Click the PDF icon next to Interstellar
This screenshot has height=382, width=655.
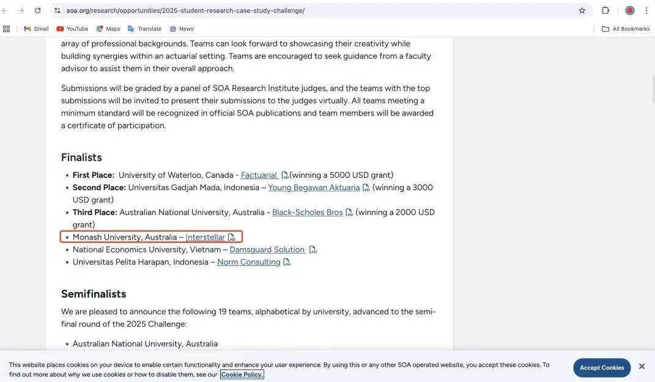[231, 238]
